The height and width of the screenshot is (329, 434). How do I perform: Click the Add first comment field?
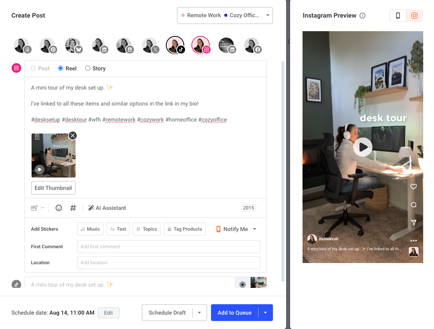click(168, 247)
